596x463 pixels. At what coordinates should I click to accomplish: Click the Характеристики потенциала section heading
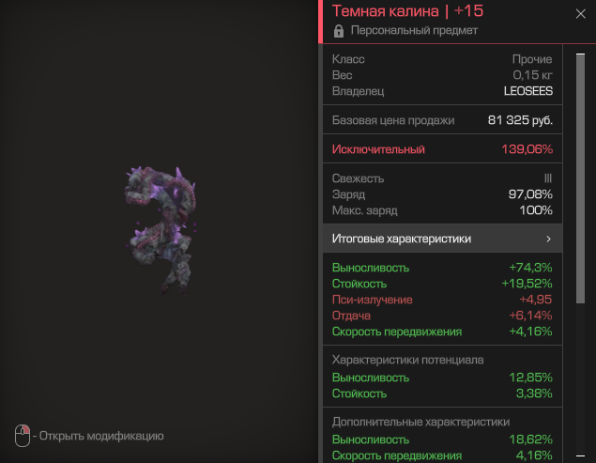407,360
